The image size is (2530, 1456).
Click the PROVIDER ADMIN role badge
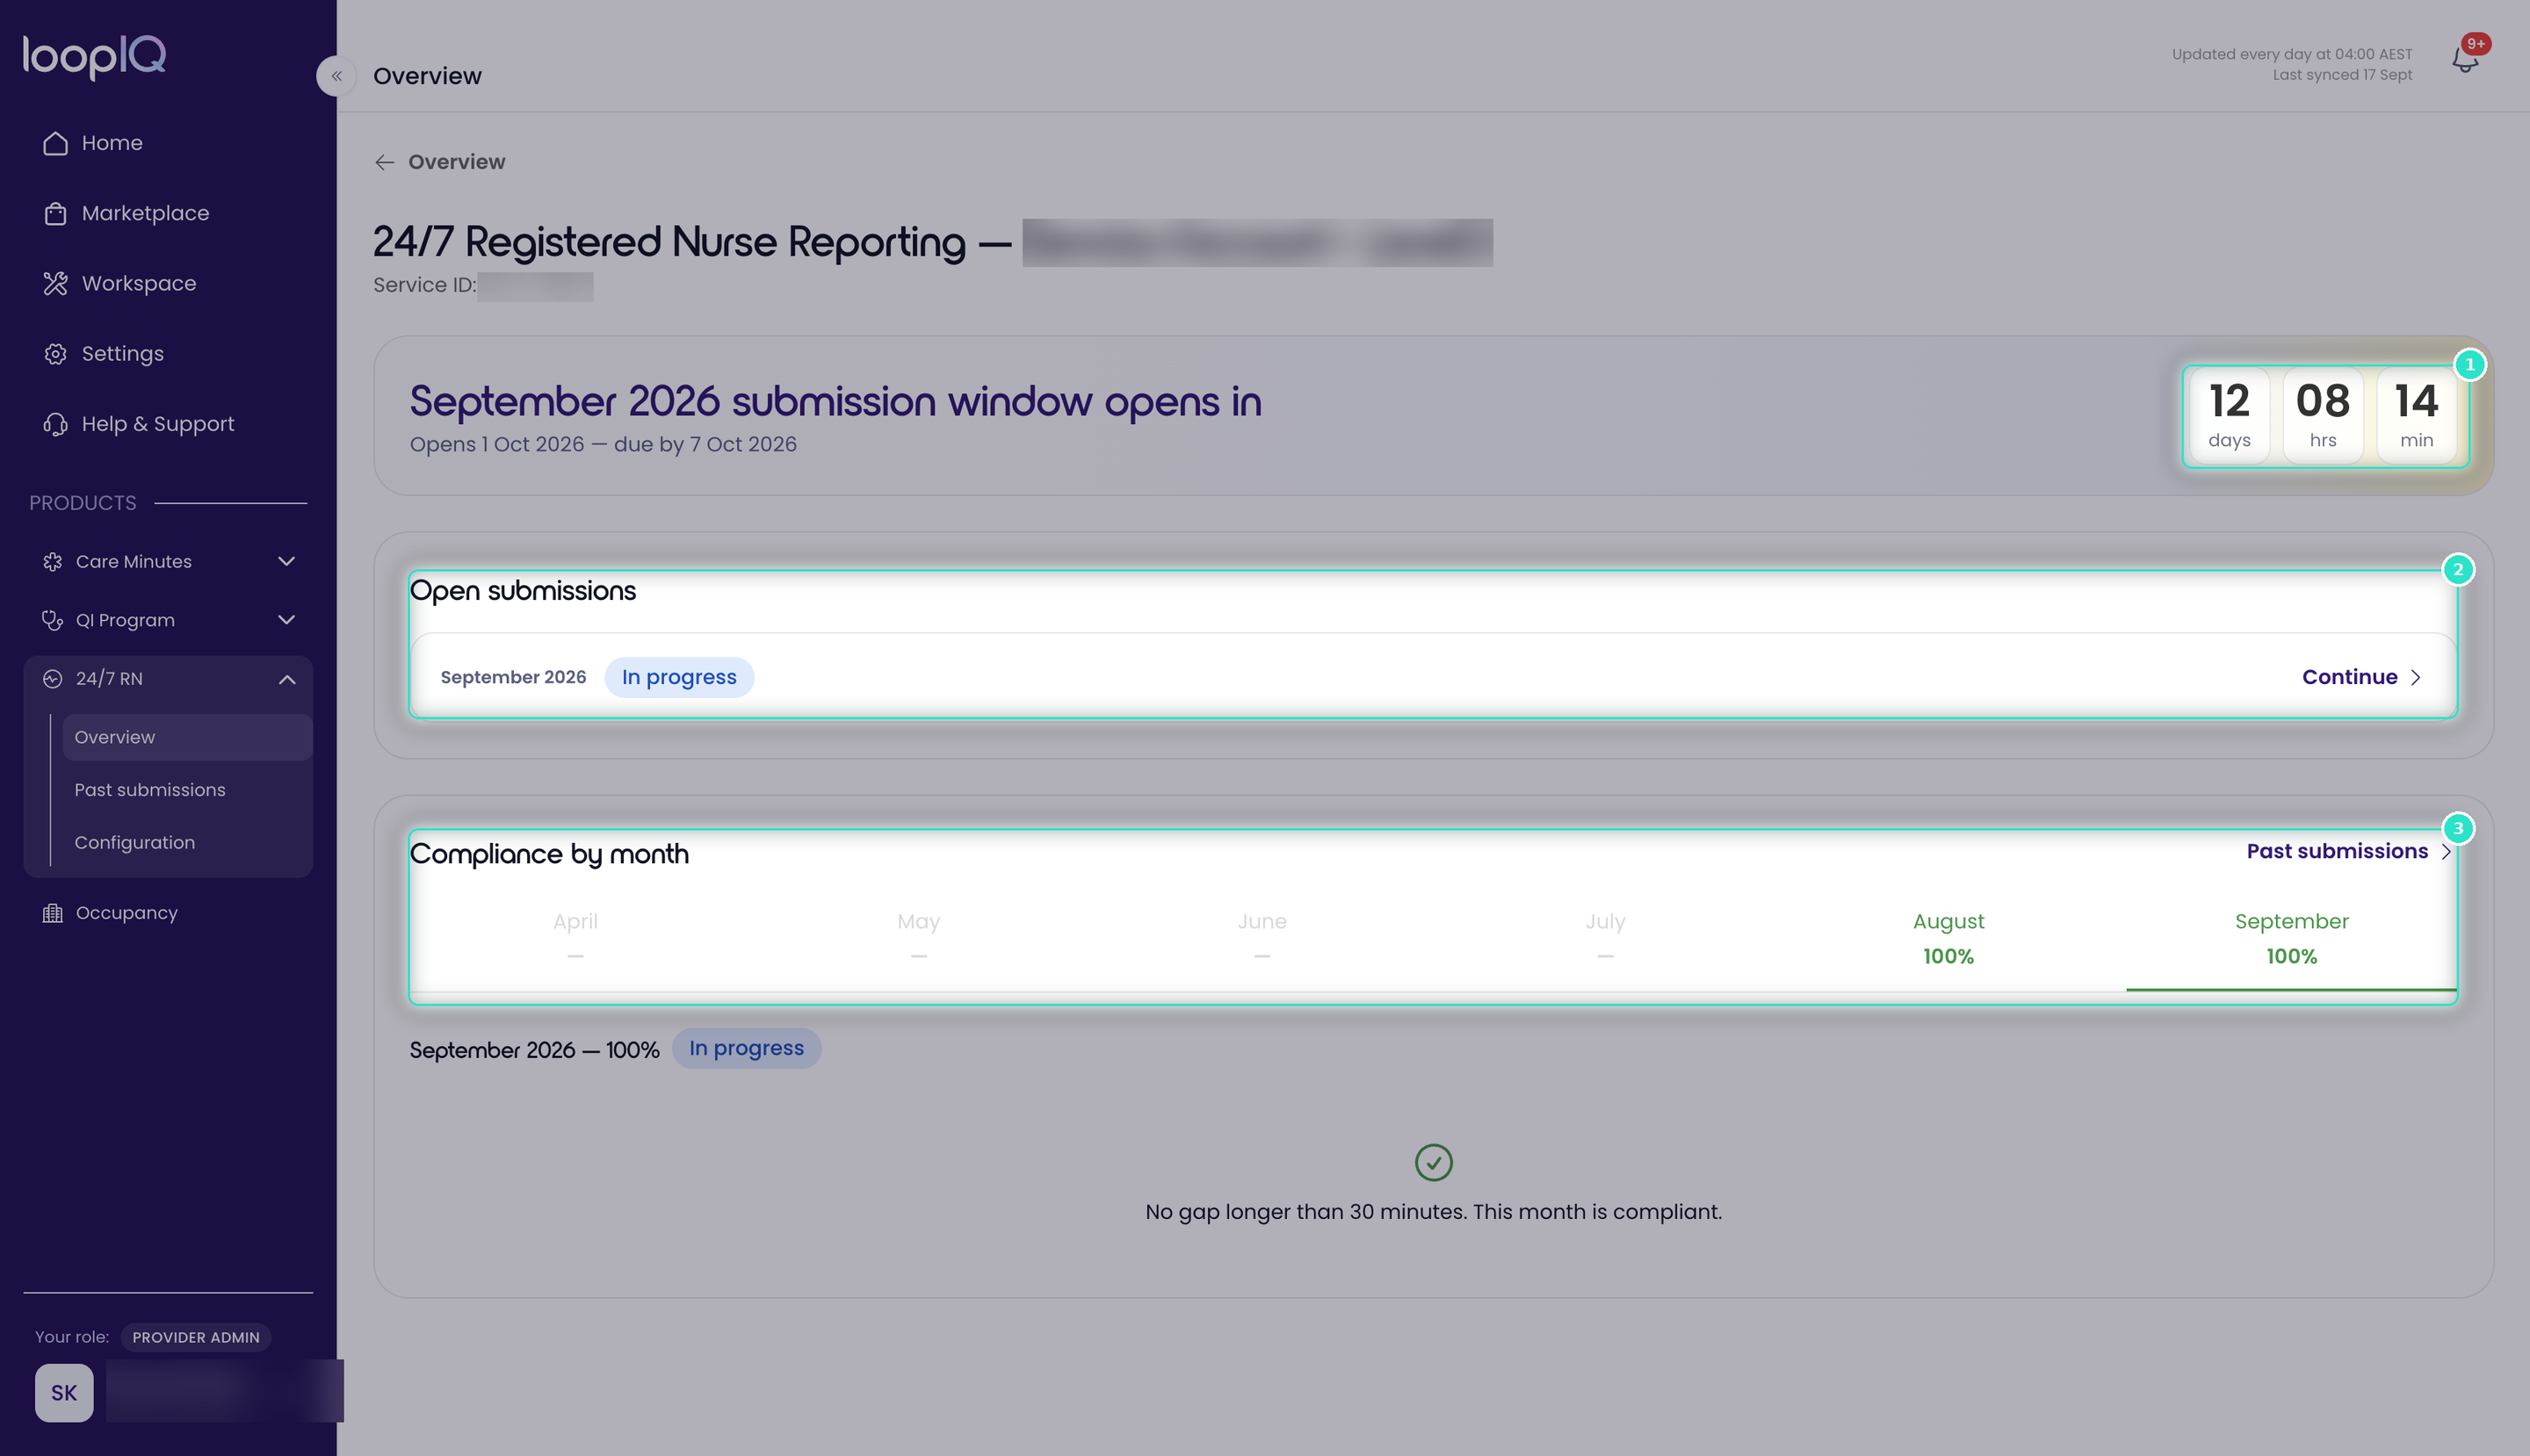click(x=196, y=1337)
